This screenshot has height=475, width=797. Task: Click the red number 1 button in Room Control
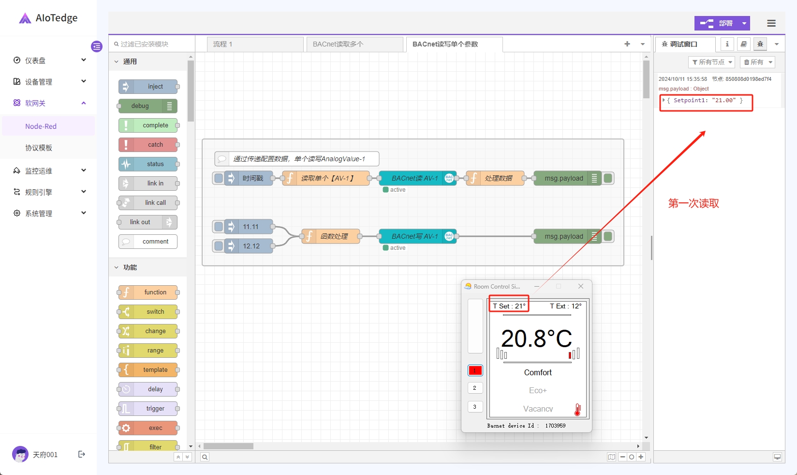click(x=475, y=370)
